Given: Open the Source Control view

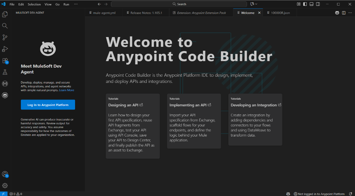Looking at the screenshot, I should pos(5,37).
